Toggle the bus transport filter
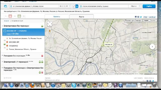 pos(15,16)
